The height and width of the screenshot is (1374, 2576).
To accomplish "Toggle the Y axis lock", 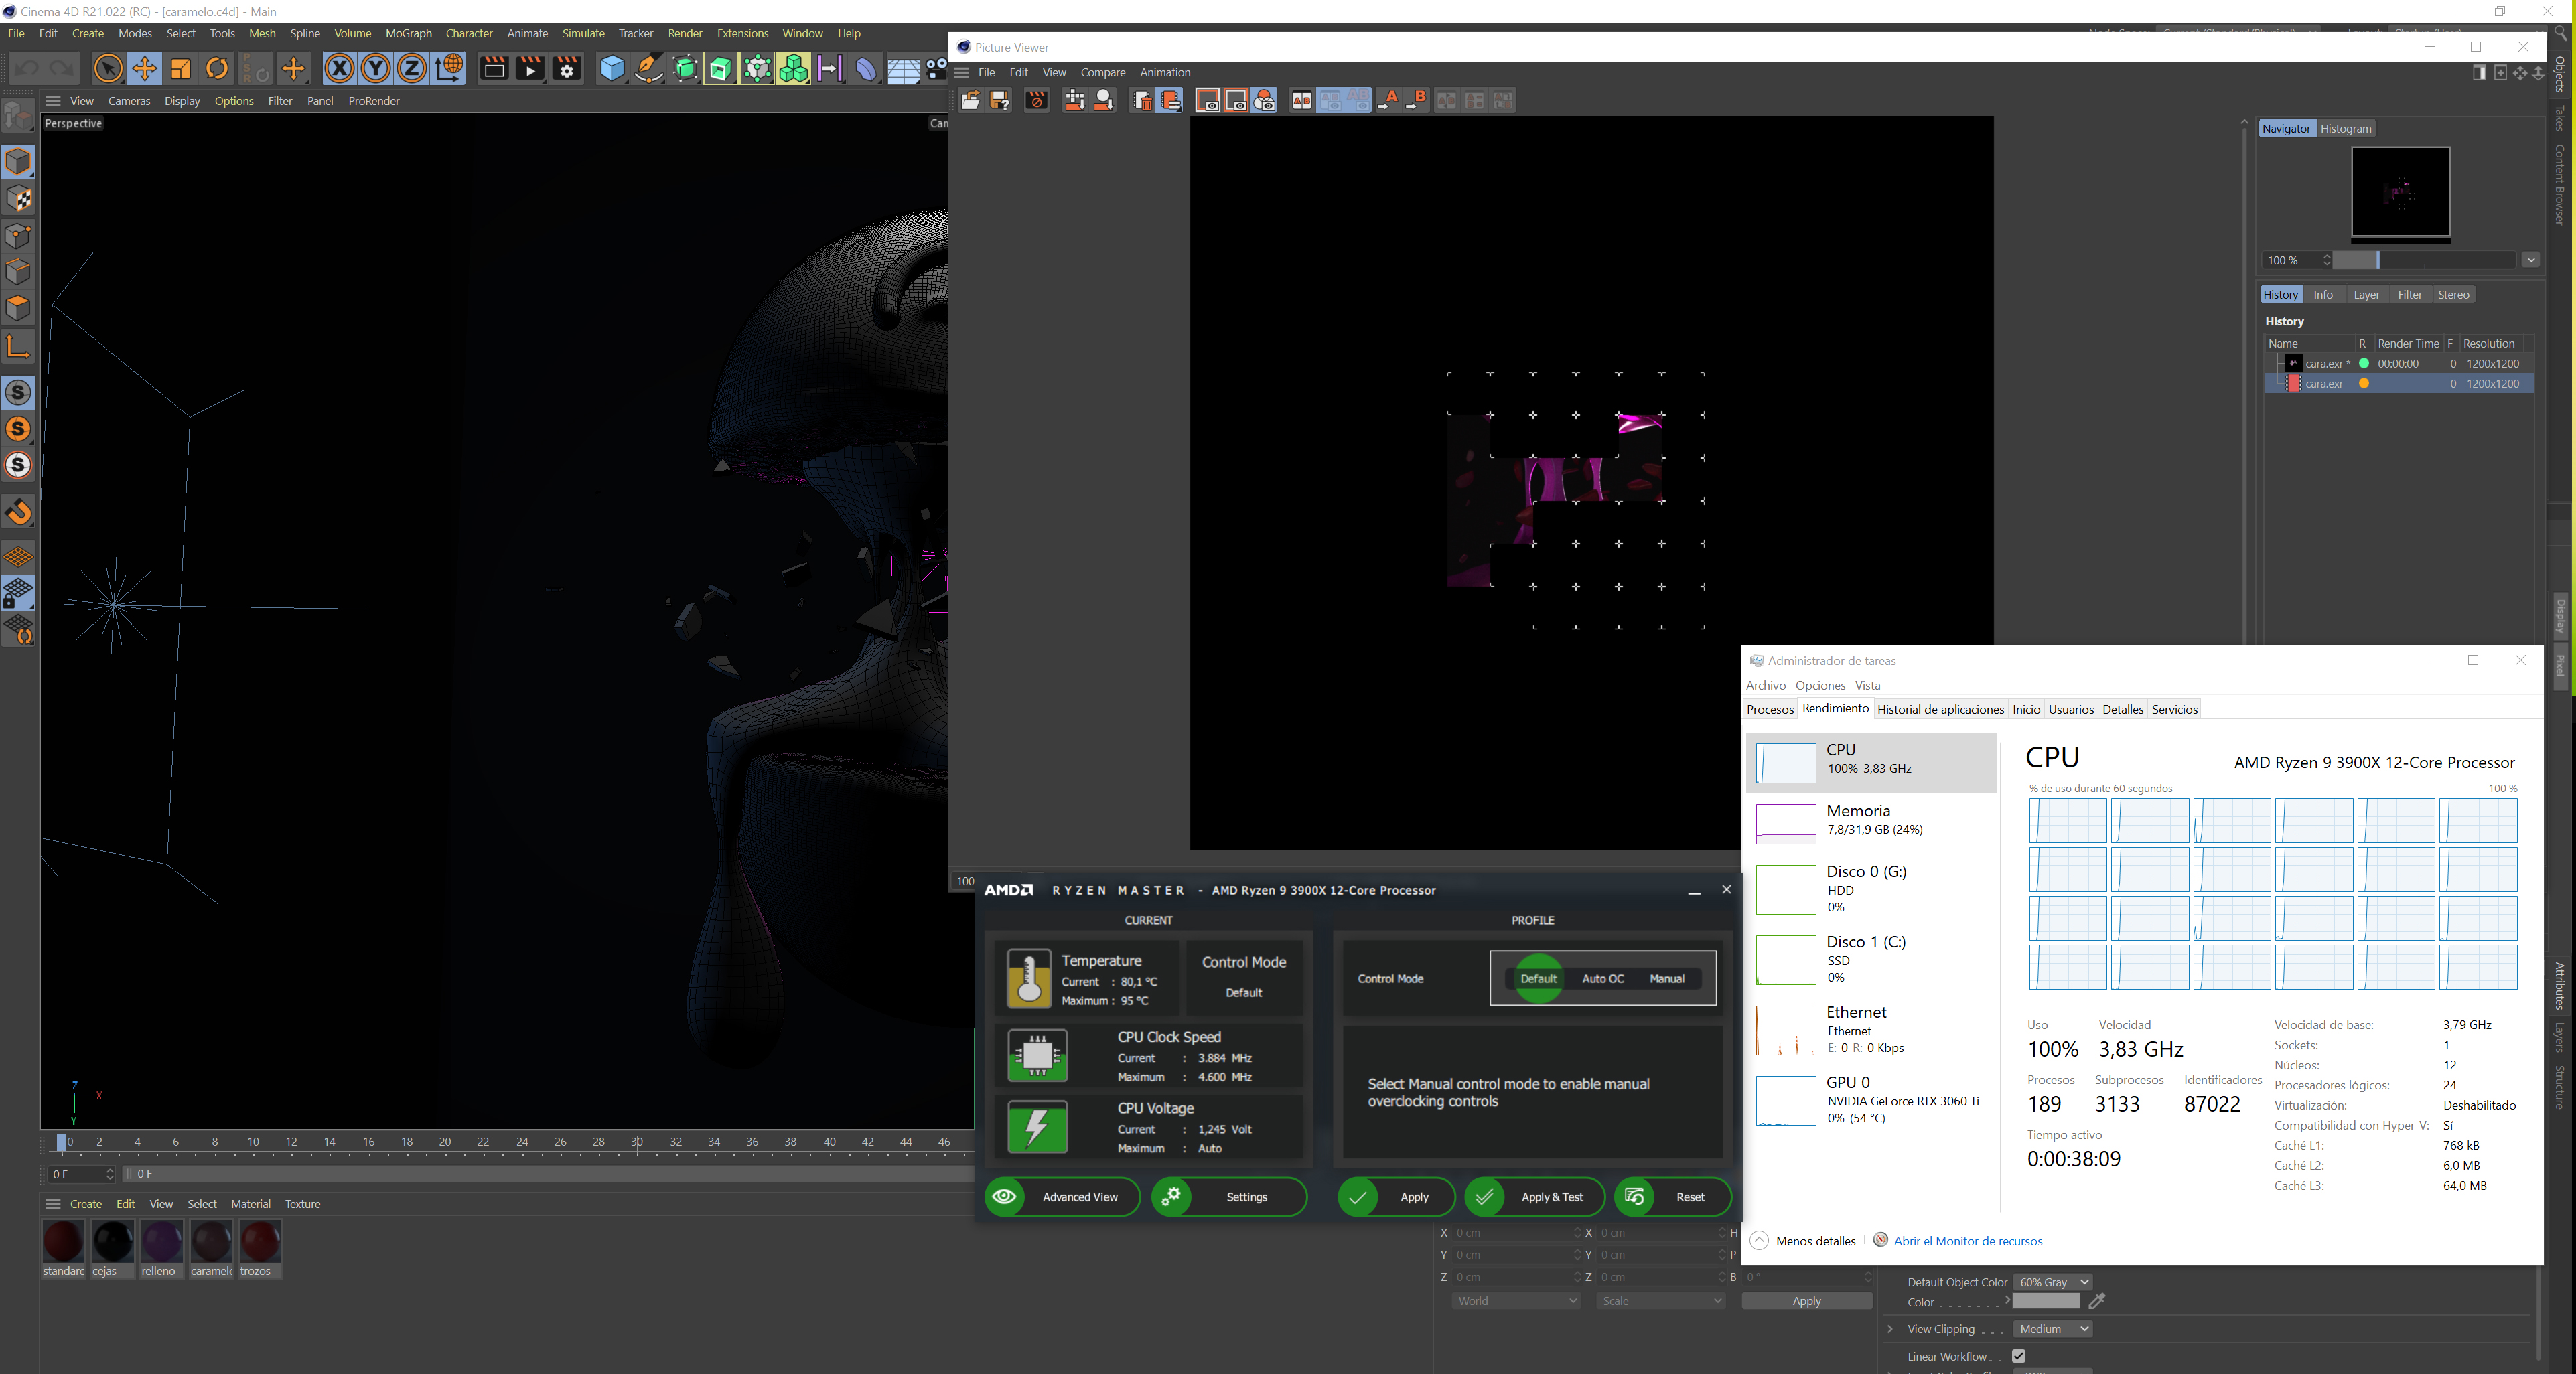I will 375,69.
